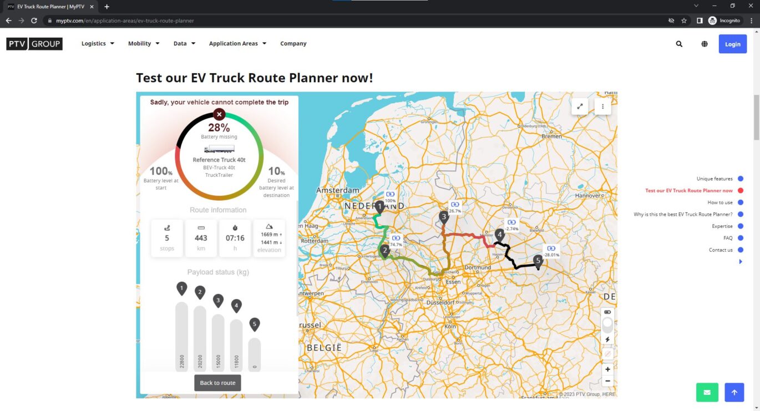Click the scroll-to-top blue arrow button
Viewport: 760px width, 411px height.
coord(734,392)
